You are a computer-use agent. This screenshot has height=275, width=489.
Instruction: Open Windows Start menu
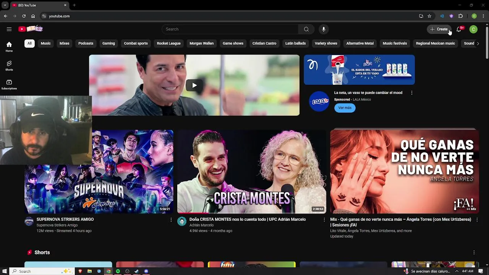(4, 271)
